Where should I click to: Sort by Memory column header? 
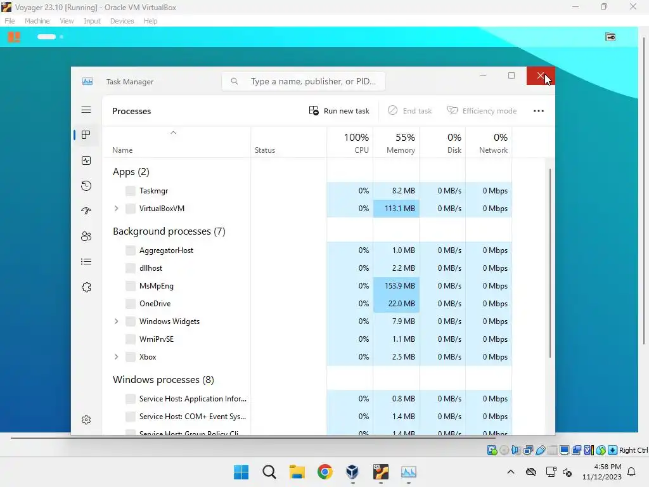pyautogui.click(x=396, y=143)
